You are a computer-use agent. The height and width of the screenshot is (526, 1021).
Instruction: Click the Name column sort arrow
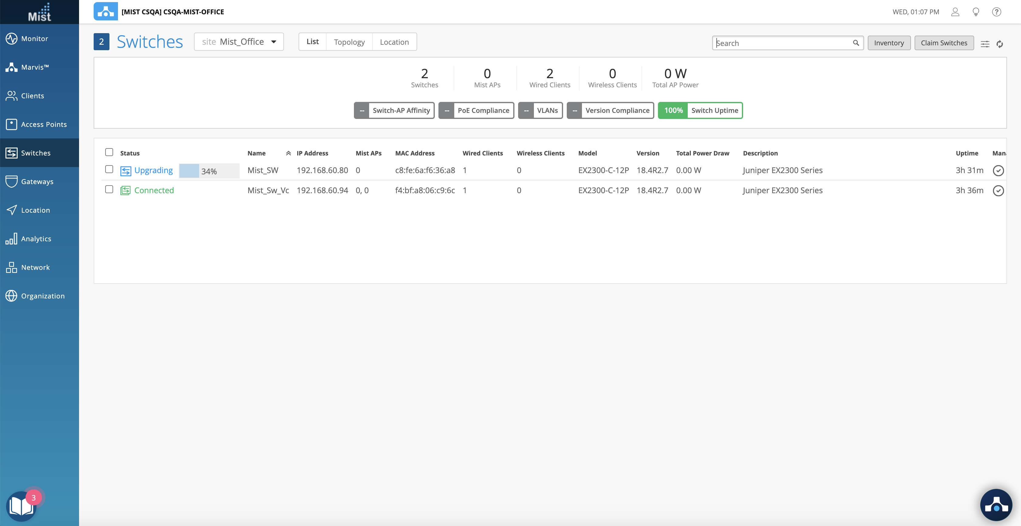pos(288,153)
